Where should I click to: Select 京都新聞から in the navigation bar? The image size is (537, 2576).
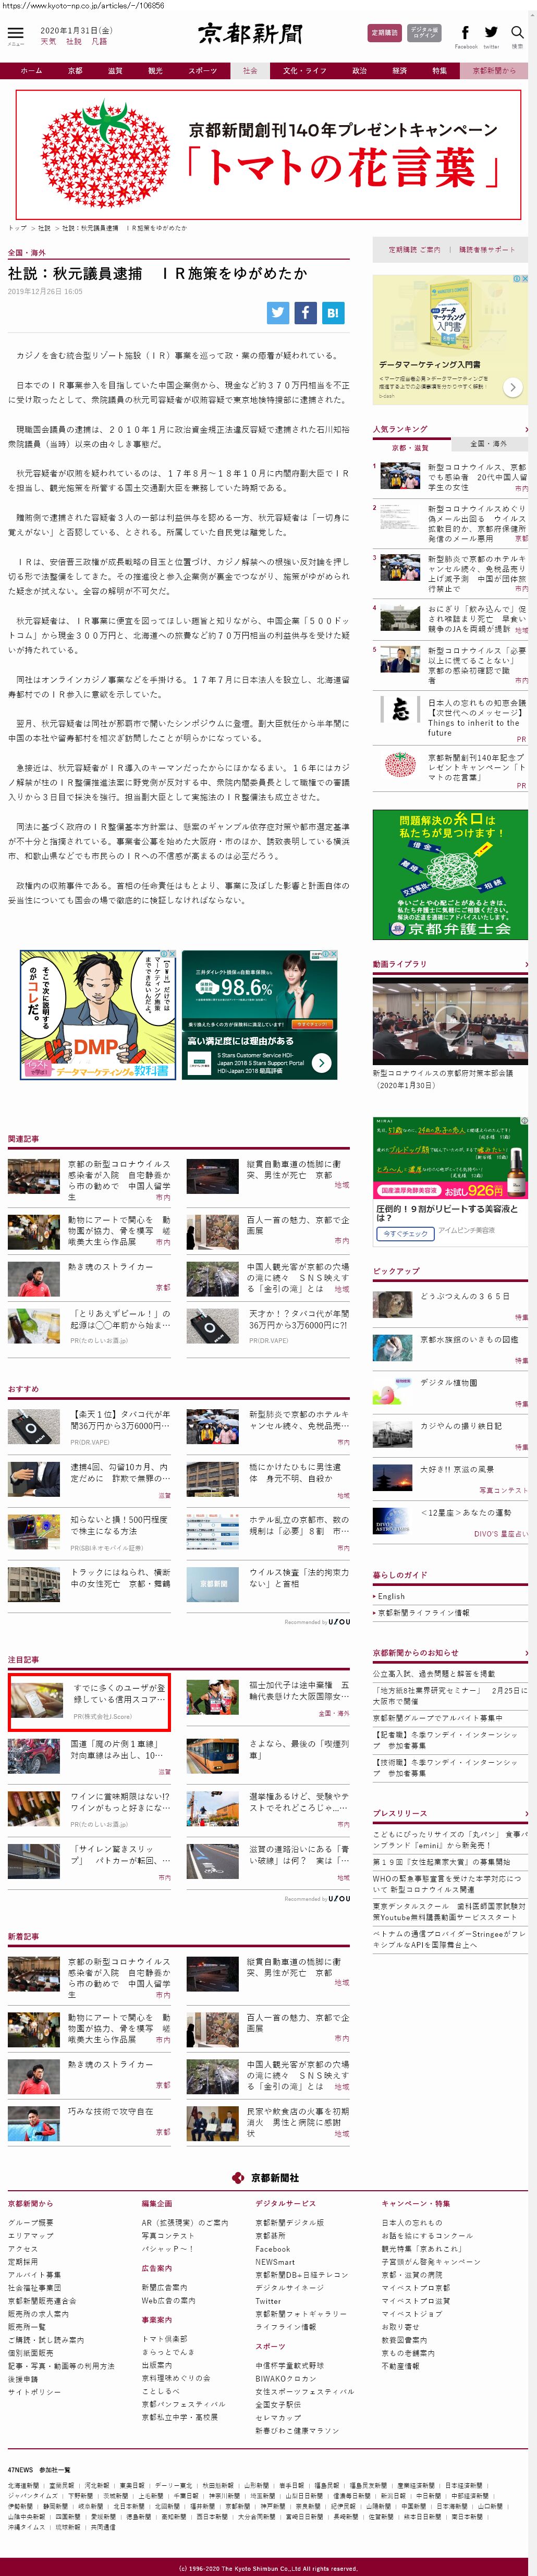494,71
